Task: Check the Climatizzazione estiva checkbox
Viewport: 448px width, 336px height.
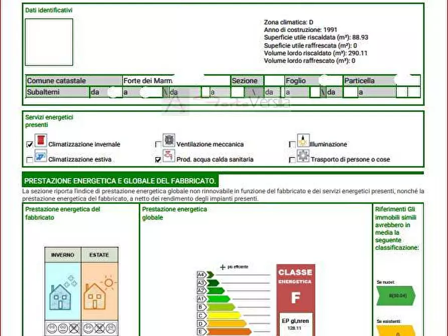Action: click(x=30, y=160)
